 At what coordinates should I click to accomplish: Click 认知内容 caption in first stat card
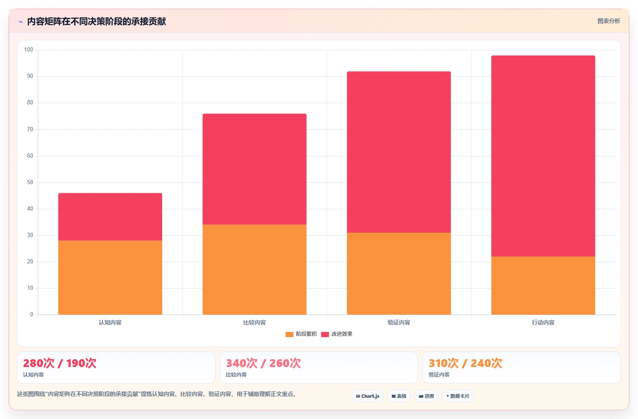(x=33, y=375)
